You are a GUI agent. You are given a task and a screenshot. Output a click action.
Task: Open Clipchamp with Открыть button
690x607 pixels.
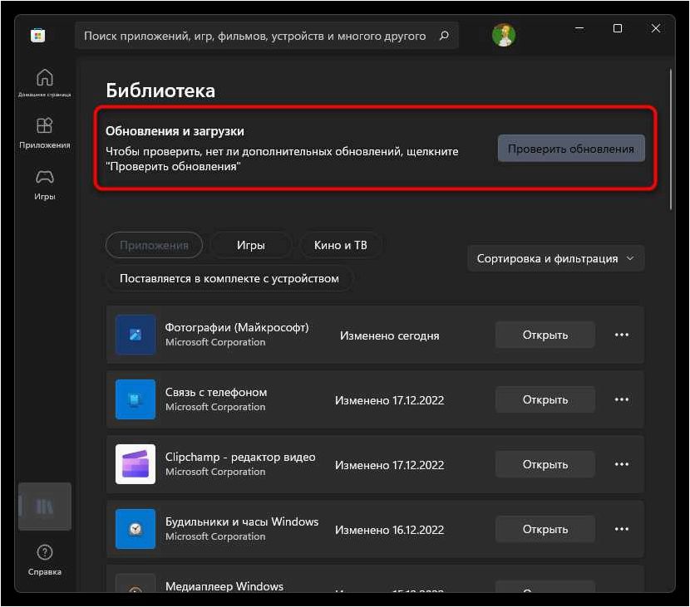[545, 464]
